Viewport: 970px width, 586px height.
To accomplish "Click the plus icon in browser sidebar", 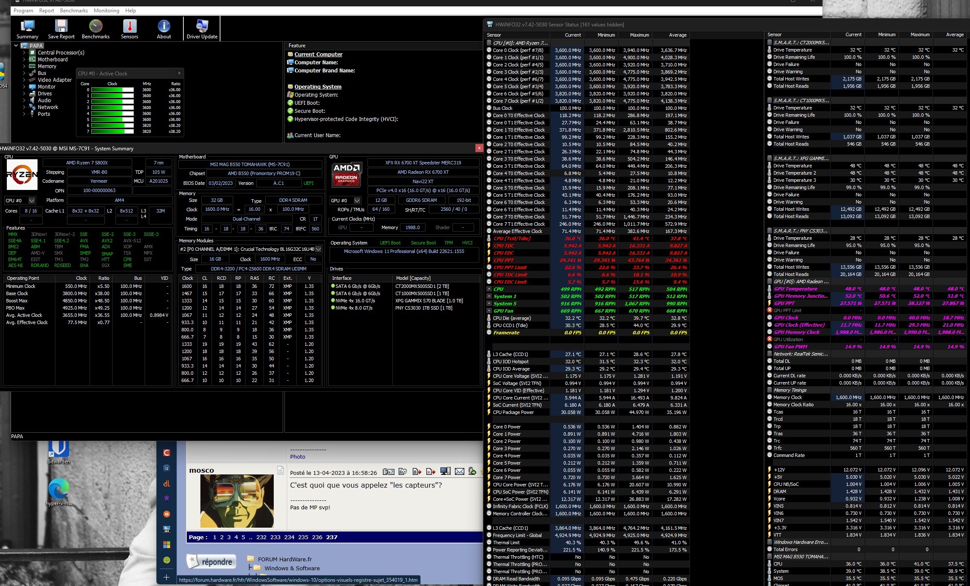I will (167, 577).
